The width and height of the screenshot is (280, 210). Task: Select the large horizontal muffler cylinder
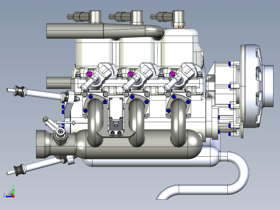click(140, 144)
